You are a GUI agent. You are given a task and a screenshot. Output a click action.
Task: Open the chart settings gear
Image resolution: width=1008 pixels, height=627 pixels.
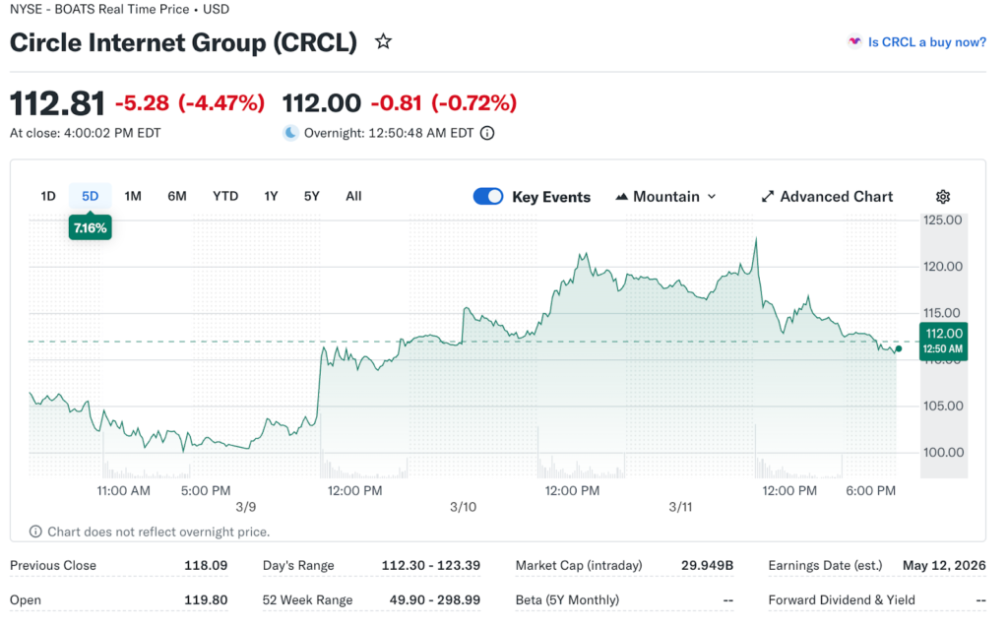tap(943, 197)
